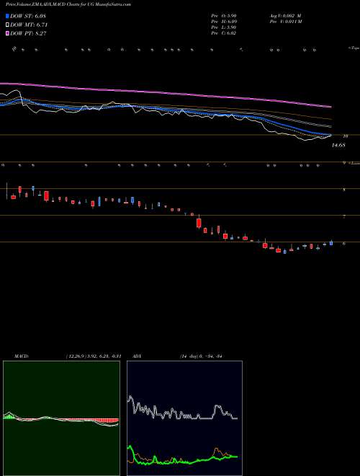This screenshot has width=360, height=476.
Task: Open the dark blue ADX indicator chart
Action: (x=184, y=418)
